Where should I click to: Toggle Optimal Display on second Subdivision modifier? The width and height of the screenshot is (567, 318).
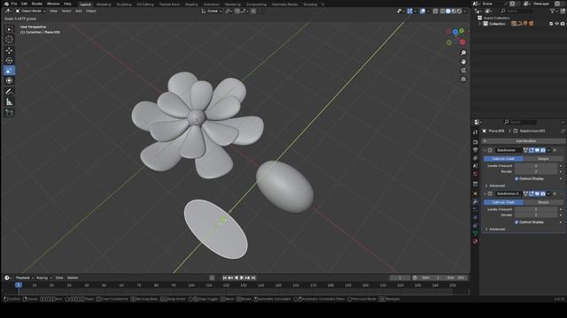coord(517,223)
